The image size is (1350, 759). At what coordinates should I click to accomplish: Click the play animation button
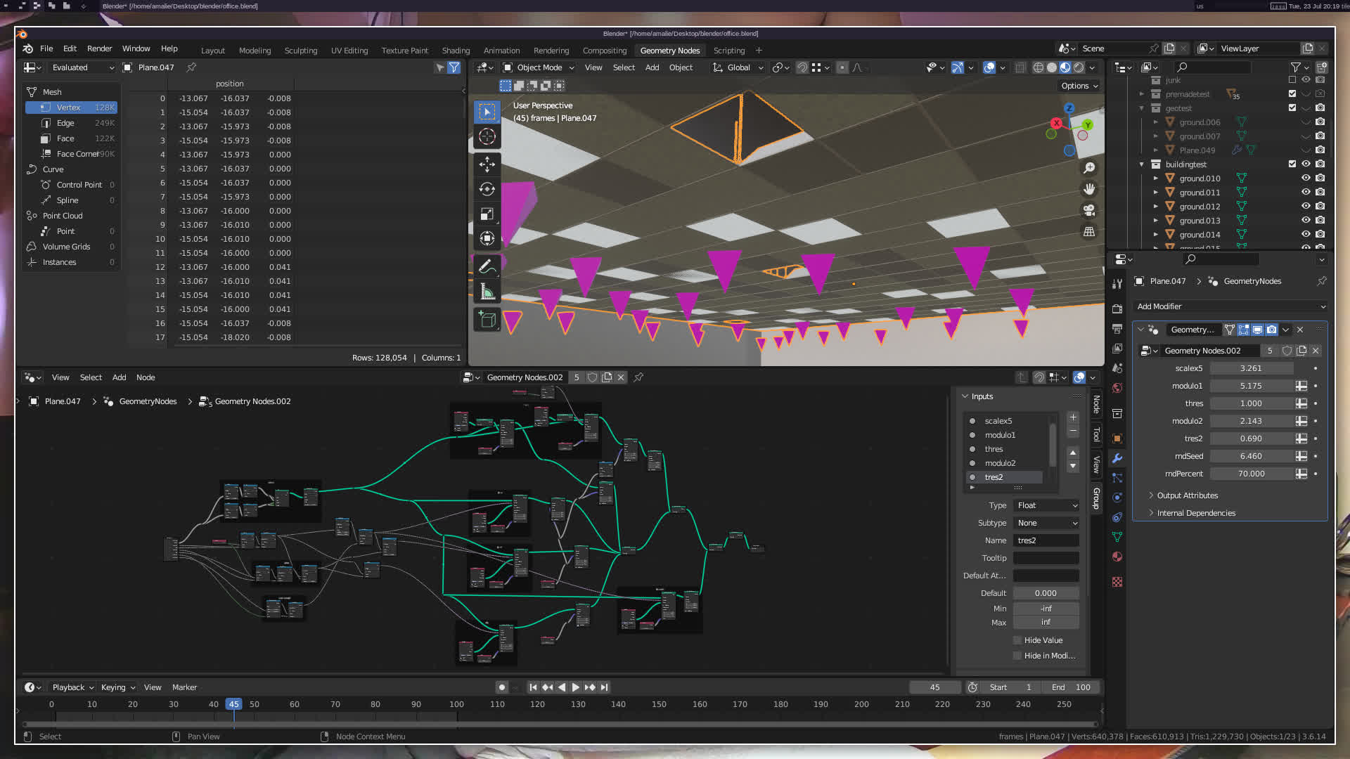pos(575,687)
